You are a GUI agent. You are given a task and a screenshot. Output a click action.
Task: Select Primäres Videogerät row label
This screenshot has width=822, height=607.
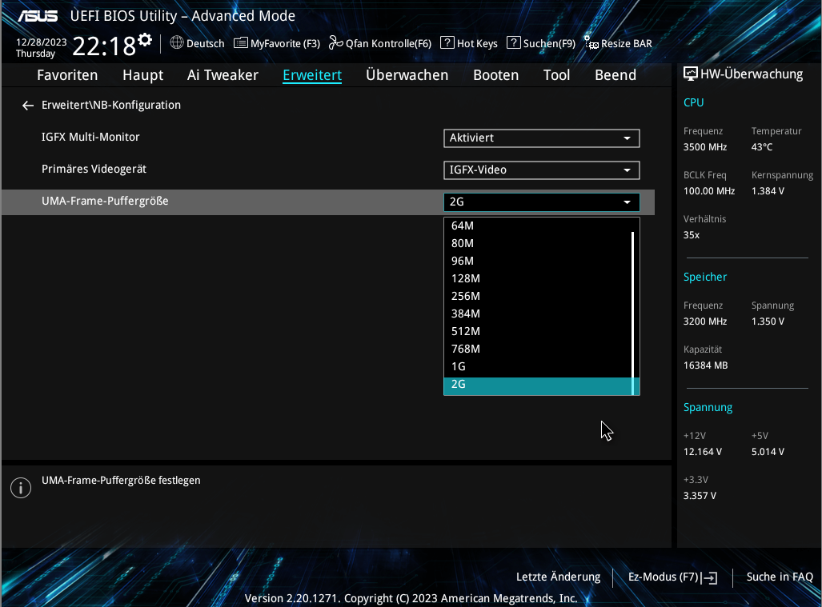pyautogui.click(x=94, y=170)
